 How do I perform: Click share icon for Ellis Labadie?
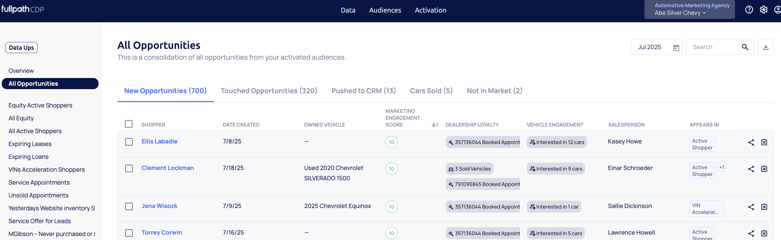pos(751,142)
